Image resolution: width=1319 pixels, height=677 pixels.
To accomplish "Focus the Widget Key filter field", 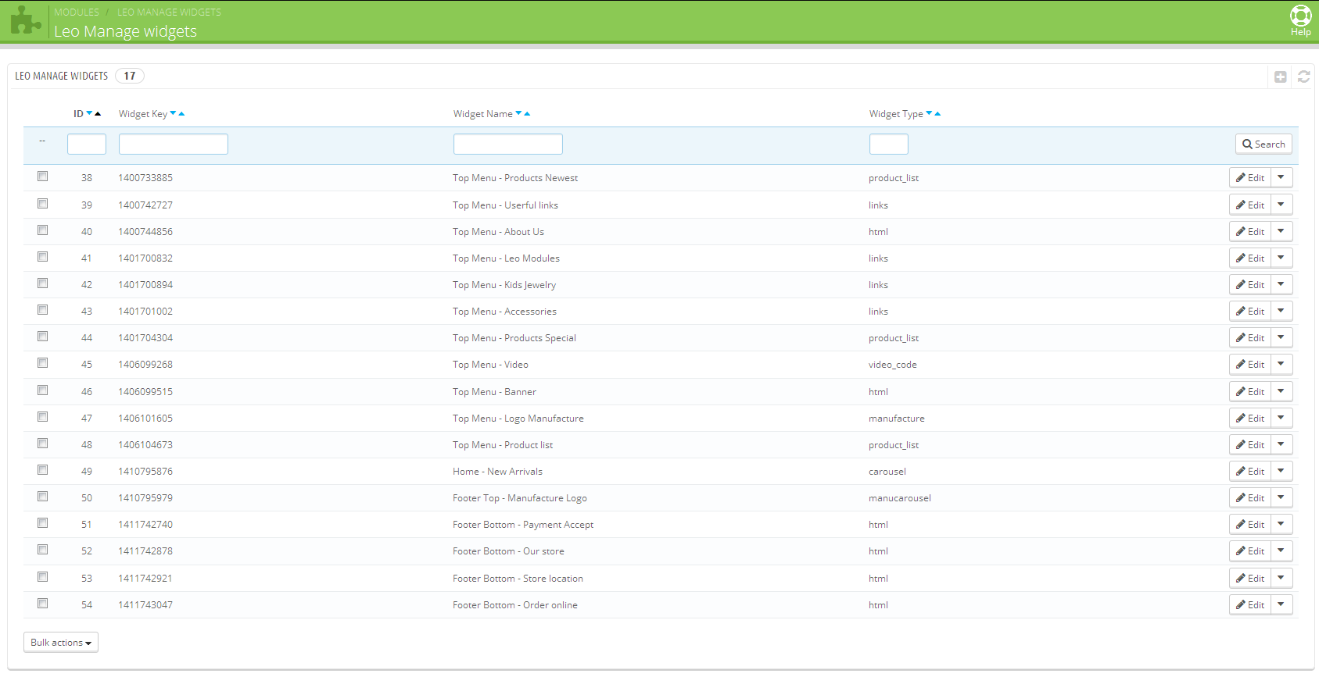I will pos(174,144).
